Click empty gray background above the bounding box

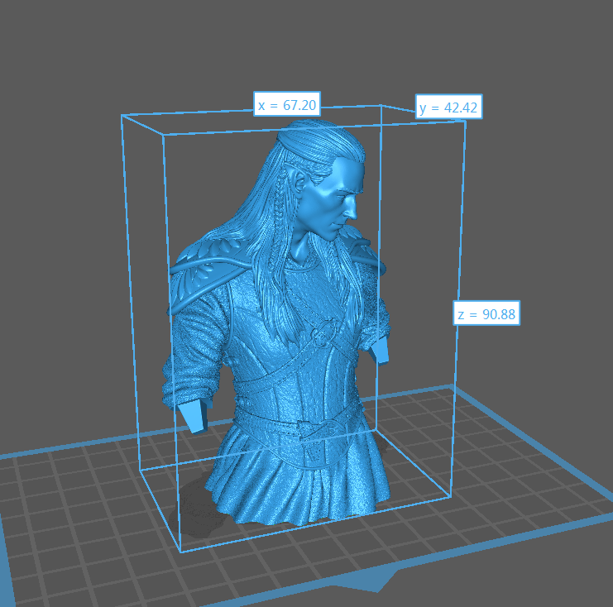(248, 50)
